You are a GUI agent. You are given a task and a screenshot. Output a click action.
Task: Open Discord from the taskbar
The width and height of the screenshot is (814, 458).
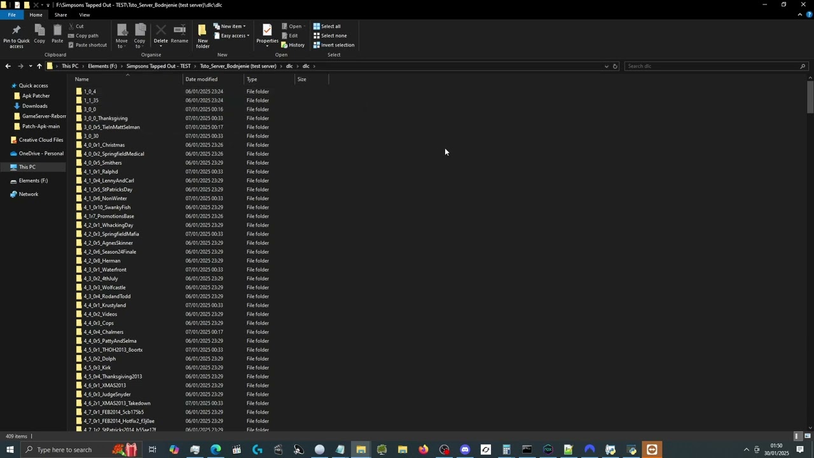click(x=465, y=450)
